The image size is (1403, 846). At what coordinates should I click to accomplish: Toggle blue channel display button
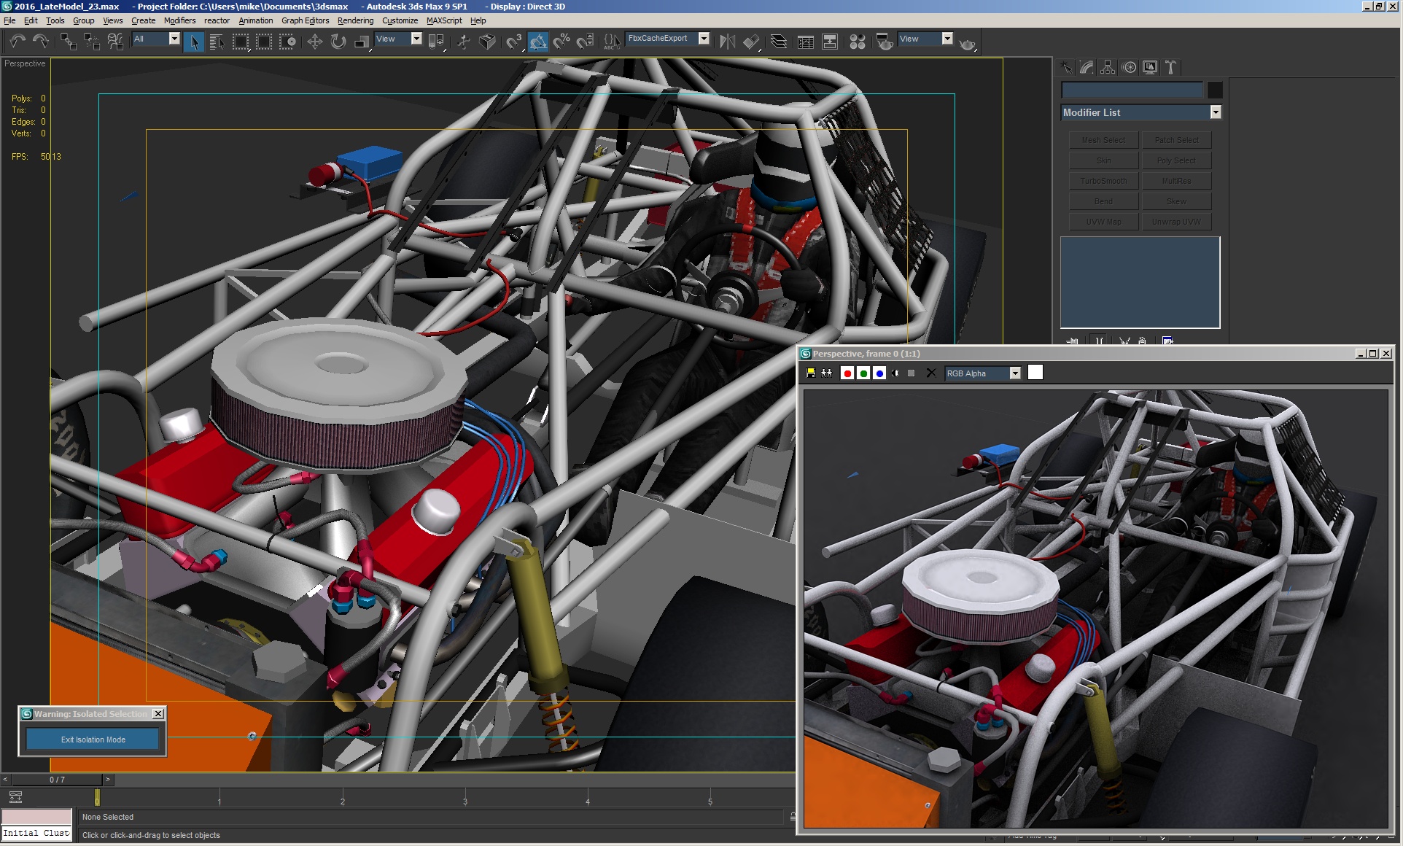pyautogui.click(x=879, y=373)
